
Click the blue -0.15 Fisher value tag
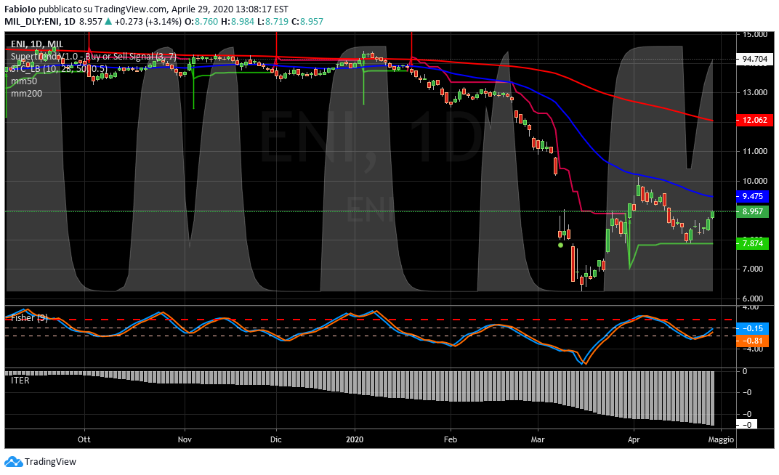752,328
